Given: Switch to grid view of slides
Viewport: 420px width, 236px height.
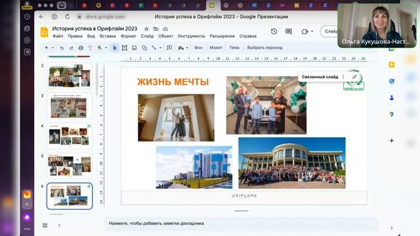Looking at the screenshot, I should click(x=45, y=226).
